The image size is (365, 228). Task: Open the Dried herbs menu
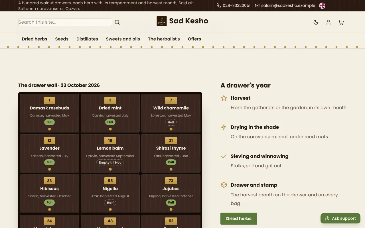point(35,39)
